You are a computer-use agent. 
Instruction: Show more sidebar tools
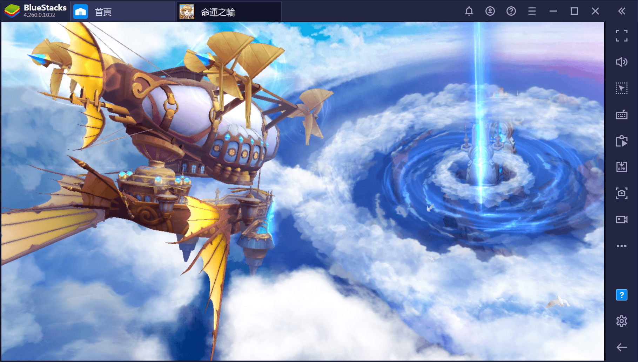click(x=622, y=246)
